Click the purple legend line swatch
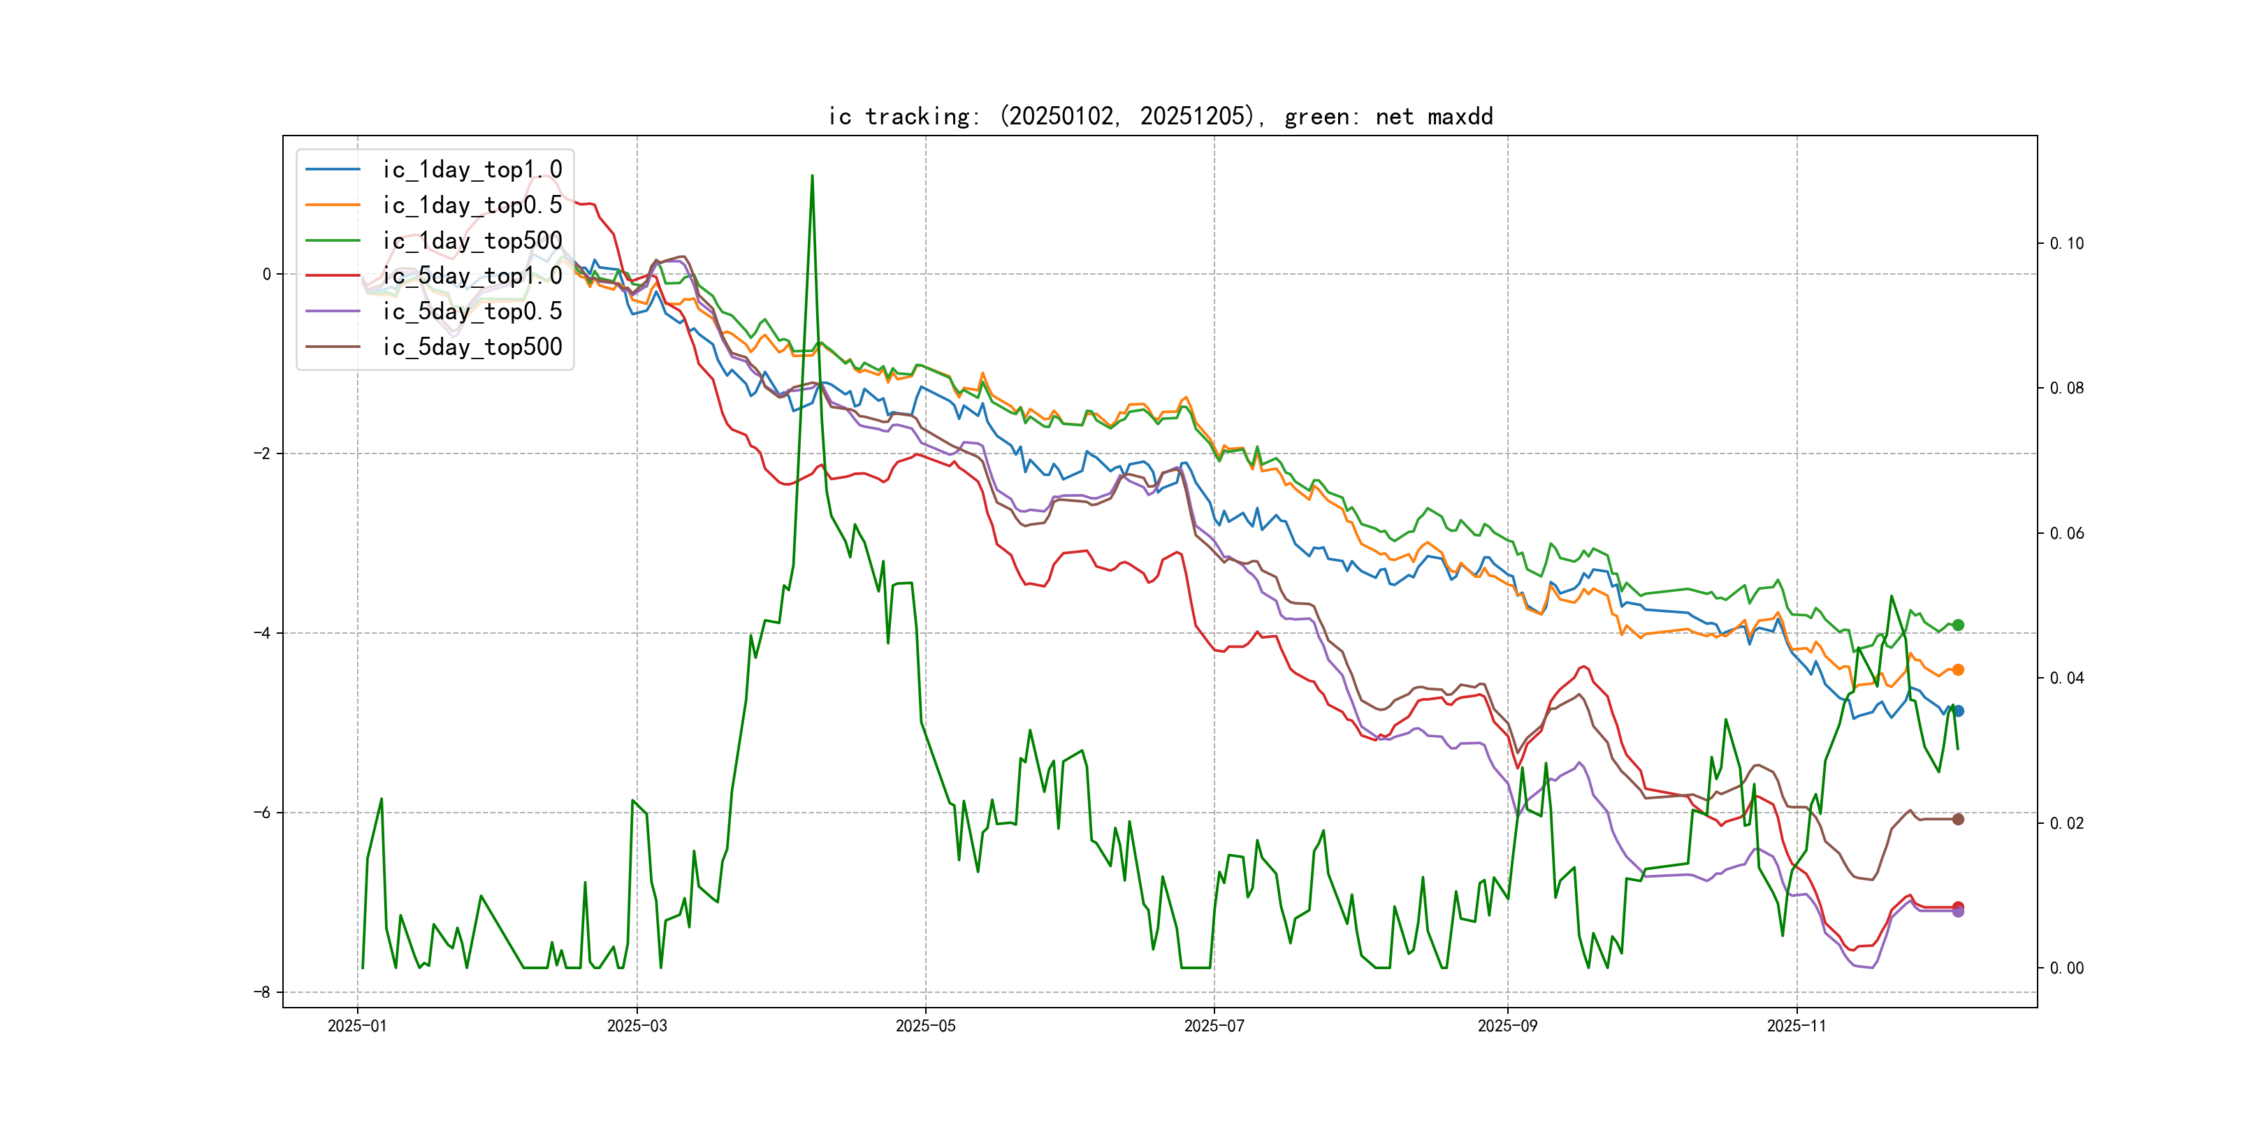Viewport: 2264px width, 1132px height. pos(332,311)
